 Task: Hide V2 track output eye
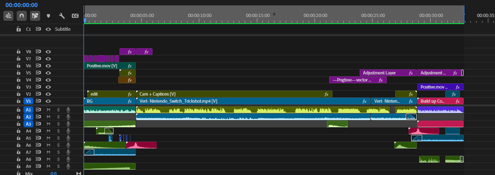(x=48, y=94)
